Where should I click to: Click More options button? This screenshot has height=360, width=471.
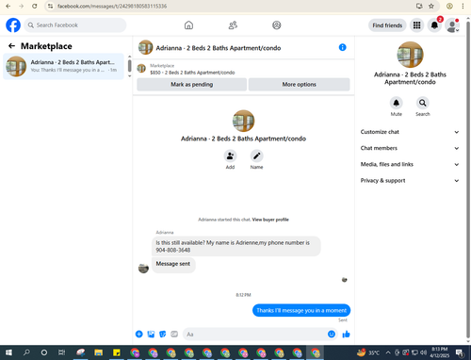299,85
